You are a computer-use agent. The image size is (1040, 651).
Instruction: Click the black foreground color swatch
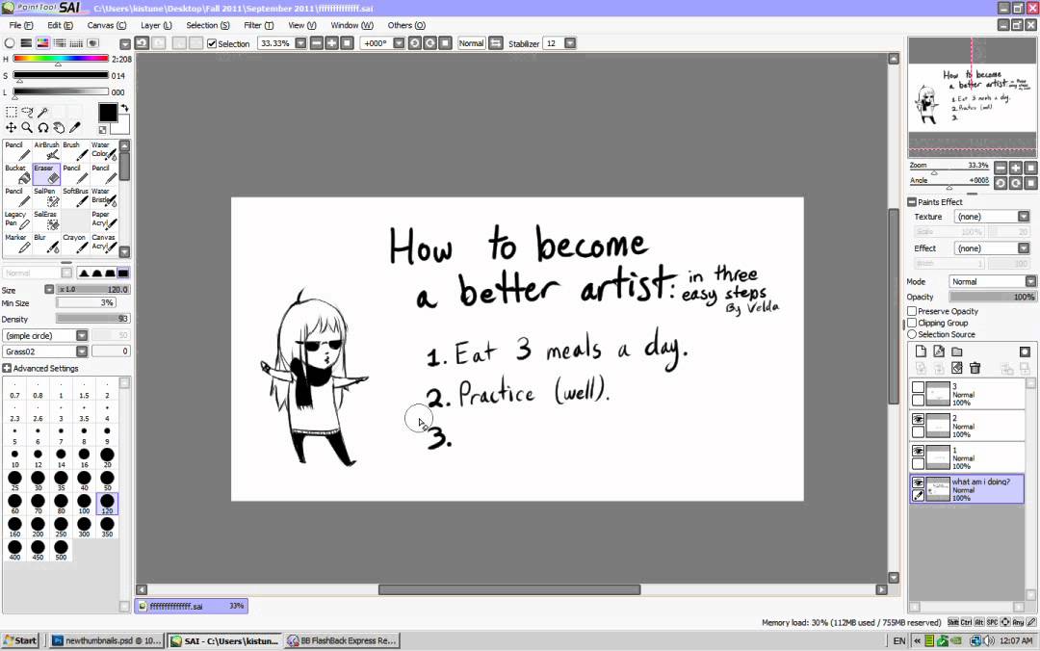[x=108, y=113]
